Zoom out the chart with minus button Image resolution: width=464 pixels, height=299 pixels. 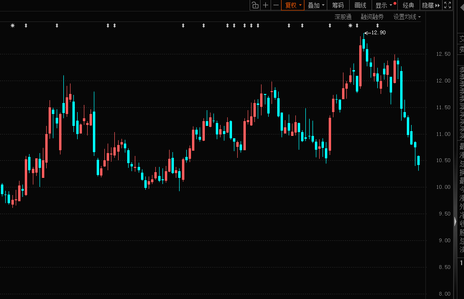(276, 5)
